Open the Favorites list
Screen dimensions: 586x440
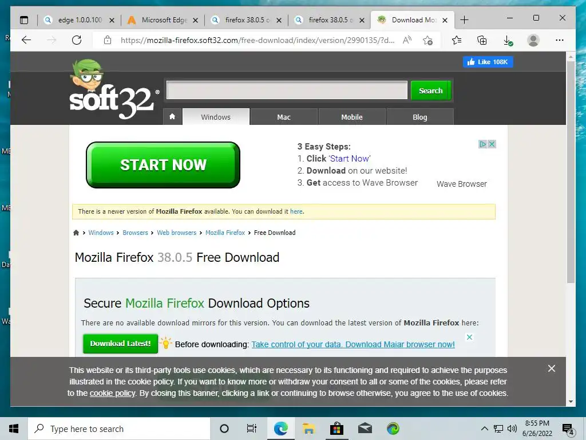click(456, 40)
